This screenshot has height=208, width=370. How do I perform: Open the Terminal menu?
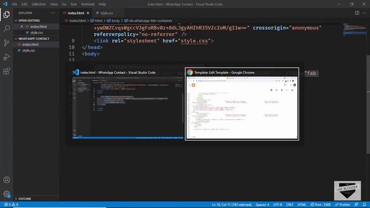tap(87, 4)
